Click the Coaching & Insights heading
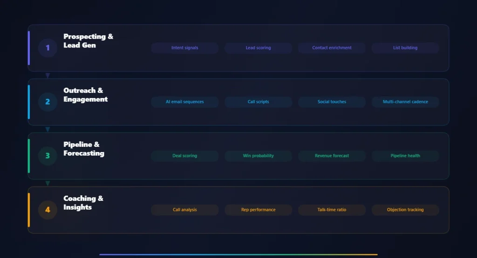This screenshot has height=258, width=477. click(x=83, y=203)
